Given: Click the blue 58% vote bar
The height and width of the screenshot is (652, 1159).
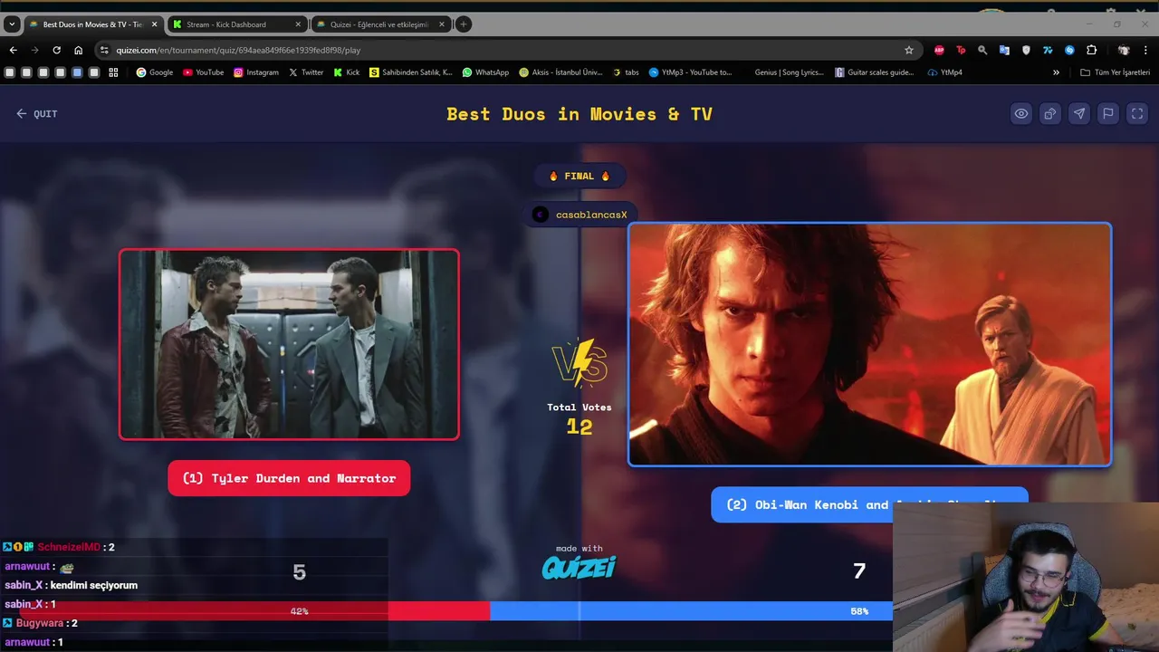Looking at the screenshot, I should click(691, 611).
